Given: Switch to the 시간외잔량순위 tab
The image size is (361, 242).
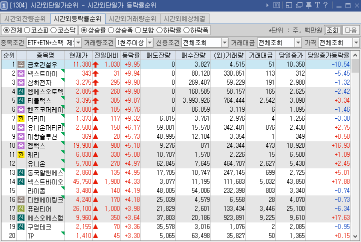Looking at the screenshot, I should (x=25, y=19).
